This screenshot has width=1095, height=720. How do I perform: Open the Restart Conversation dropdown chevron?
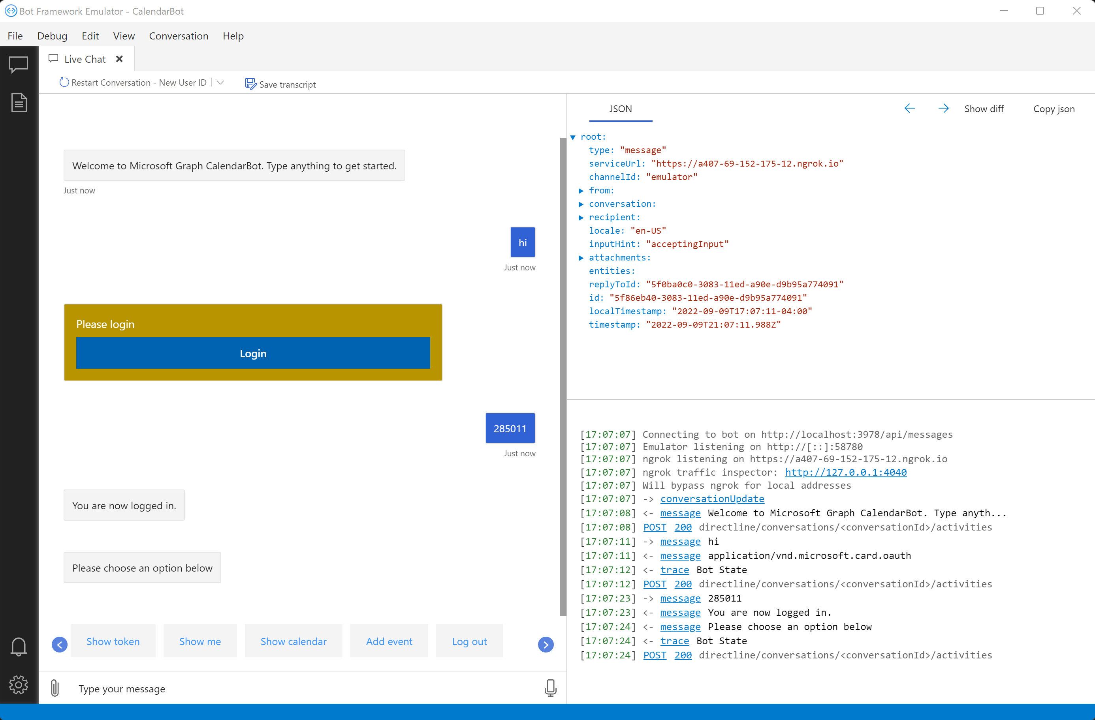coord(221,82)
